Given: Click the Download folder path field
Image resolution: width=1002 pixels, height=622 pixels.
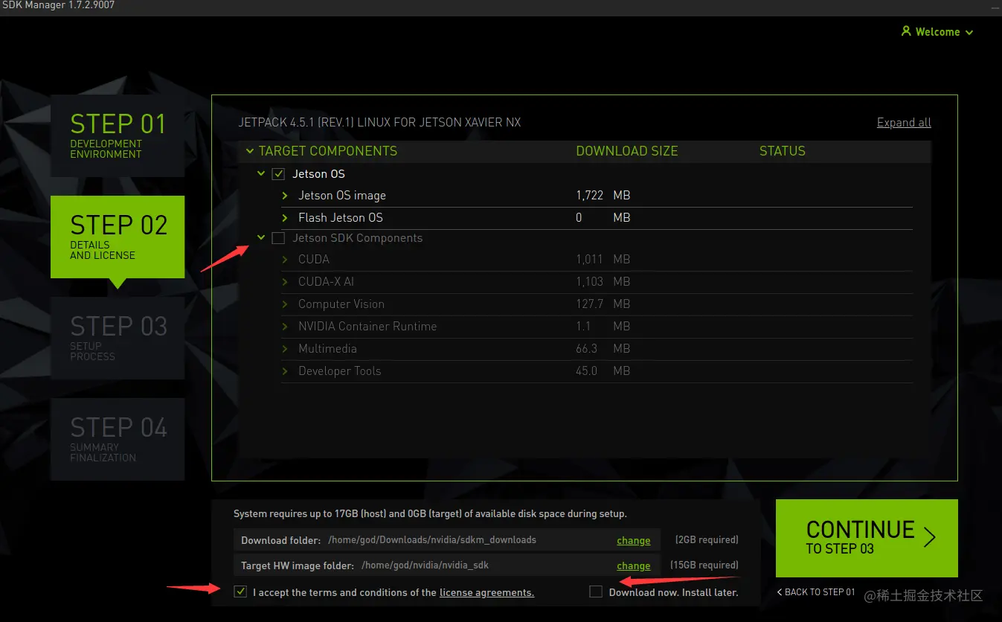Looking at the screenshot, I should [432, 540].
